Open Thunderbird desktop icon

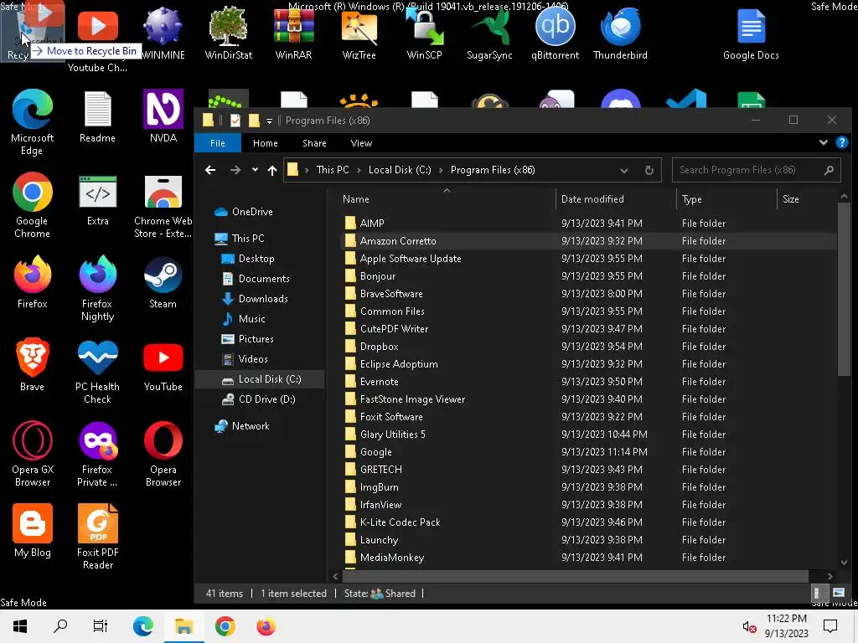[620, 33]
